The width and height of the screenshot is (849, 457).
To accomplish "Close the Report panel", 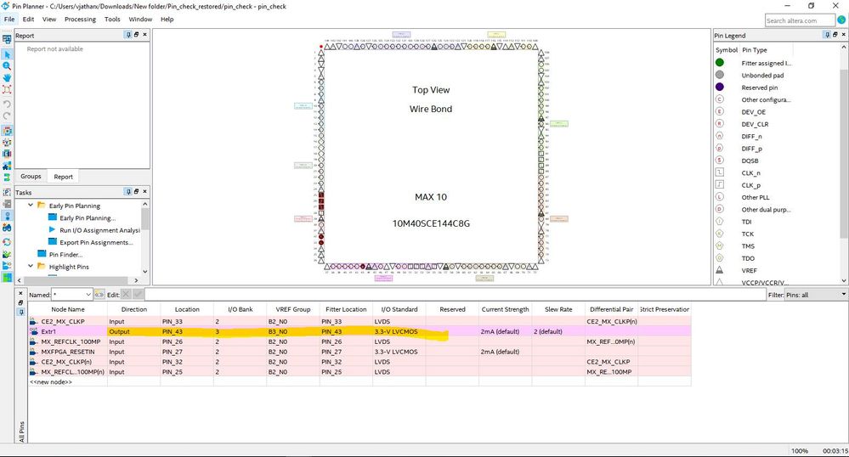I will 144,35.
